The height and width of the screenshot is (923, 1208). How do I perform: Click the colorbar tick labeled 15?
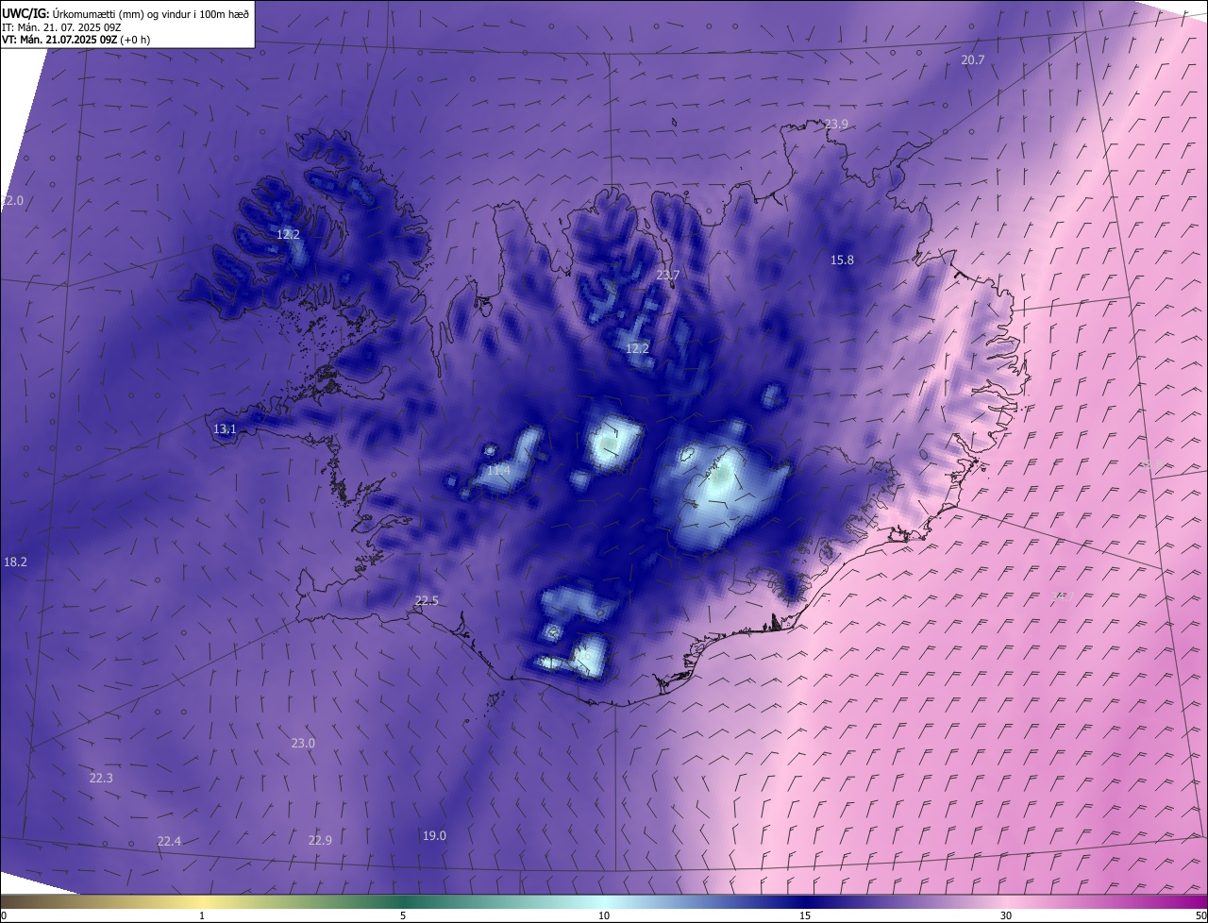click(805, 915)
